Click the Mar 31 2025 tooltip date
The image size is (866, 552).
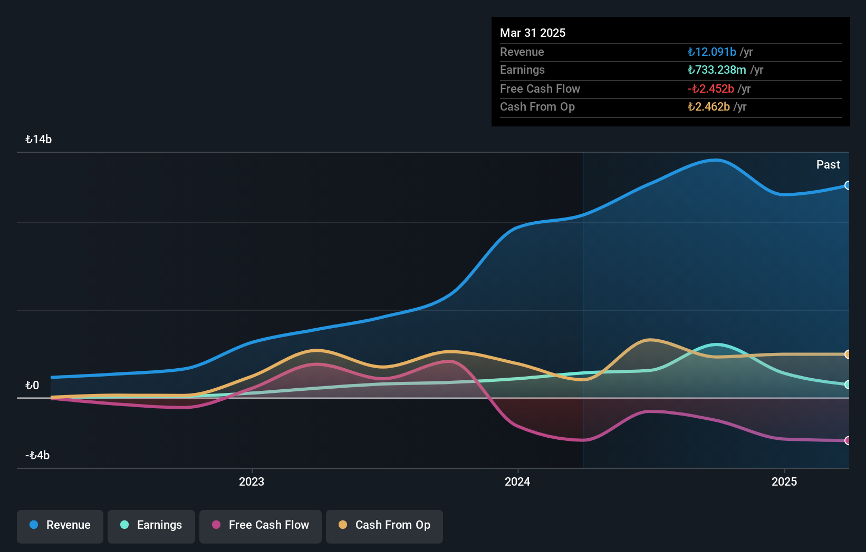(533, 33)
